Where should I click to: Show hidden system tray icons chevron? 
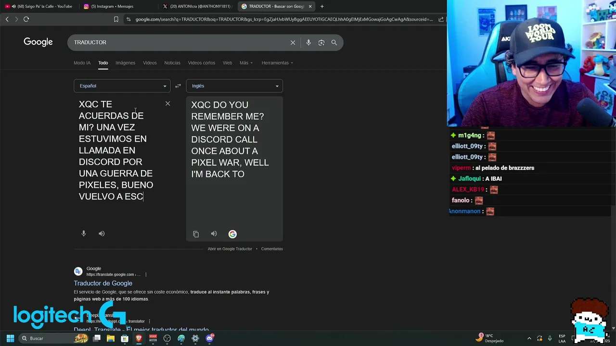pos(529,338)
